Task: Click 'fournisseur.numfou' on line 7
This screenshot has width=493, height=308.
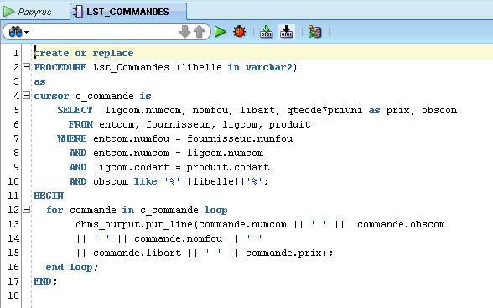Action: (240, 138)
